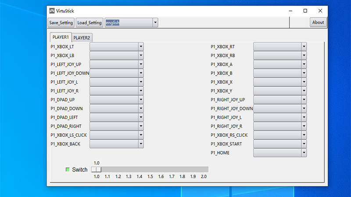Select the PLAYER1 tab
The image size is (351, 197).
pyautogui.click(x=60, y=37)
